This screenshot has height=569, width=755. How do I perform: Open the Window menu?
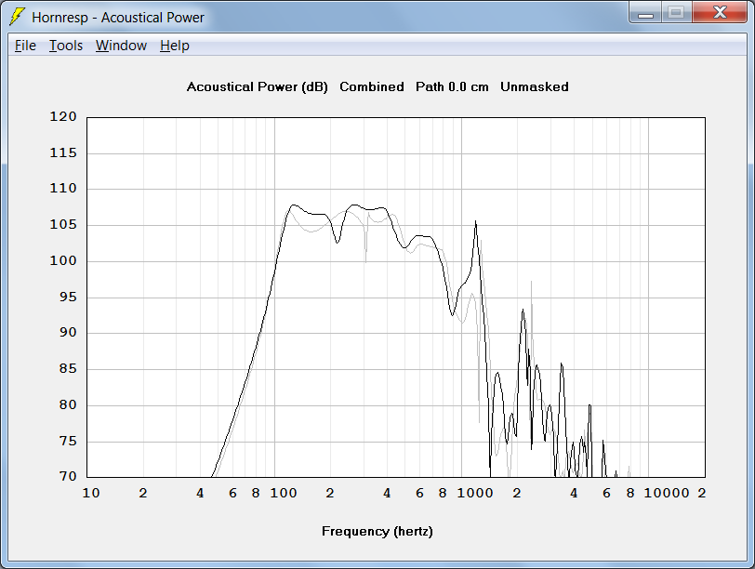point(121,46)
